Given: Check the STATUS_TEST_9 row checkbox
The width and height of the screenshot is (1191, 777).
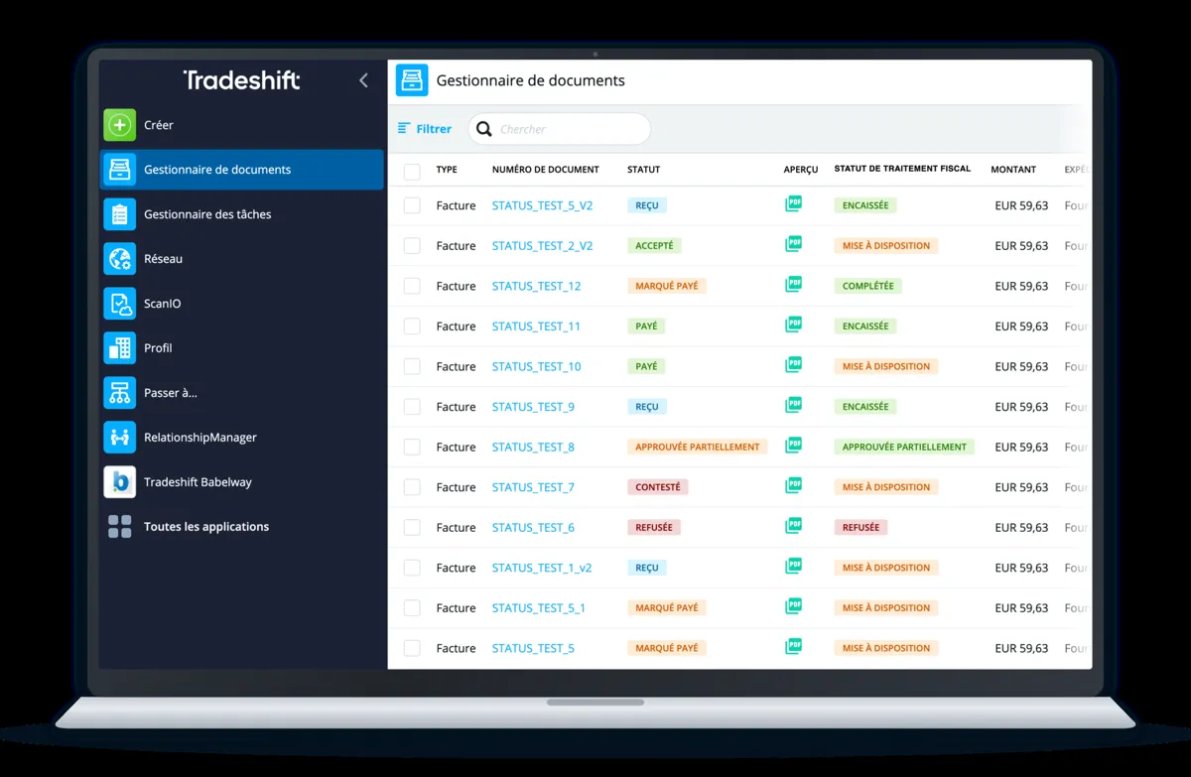Looking at the screenshot, I should pyautogui.click(x=412, y=407).
